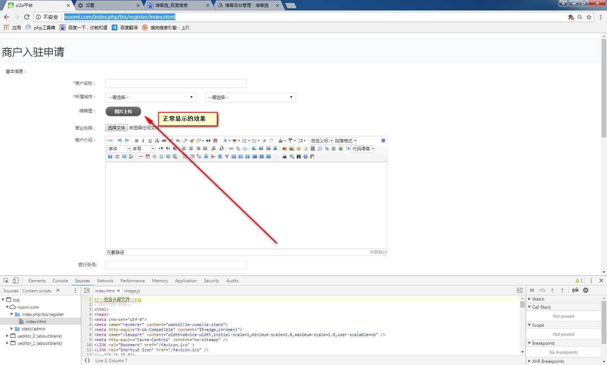This screenshot has height=365, width=607.
Task: Open the 段落格式 dropdown
Action: (x=345, y=141)
